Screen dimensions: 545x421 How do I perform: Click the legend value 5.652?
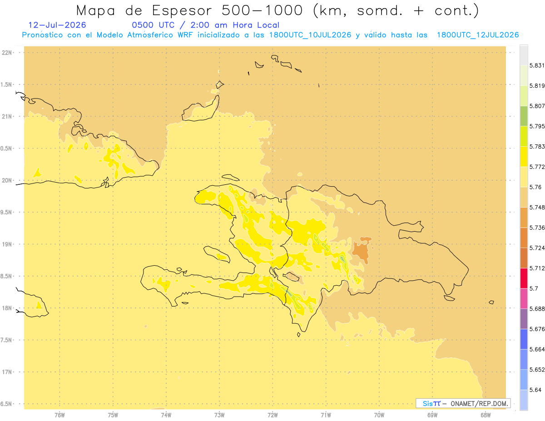tap(537, 369)
